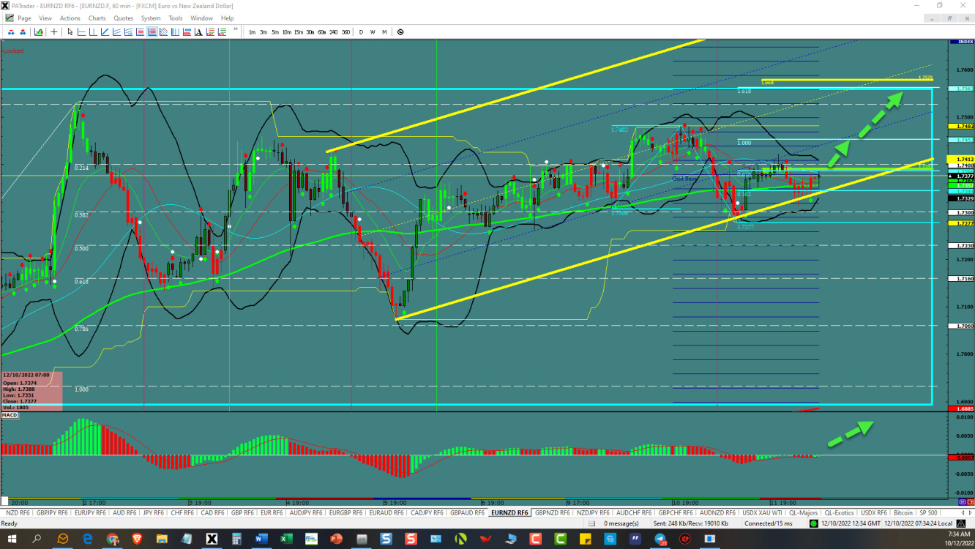
Task: Open the Tools menu
Action: click(x=176, y=18)
